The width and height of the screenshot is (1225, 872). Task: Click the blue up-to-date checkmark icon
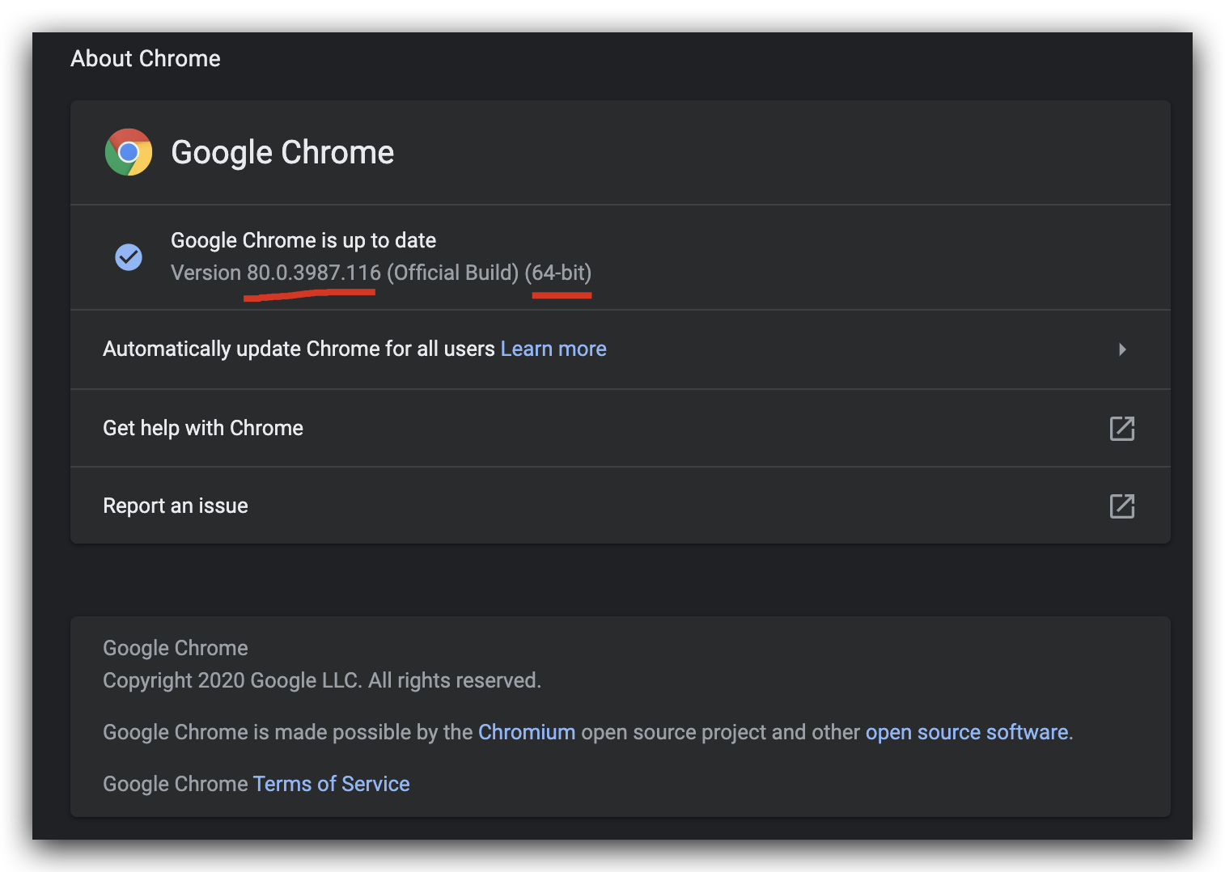129,257
